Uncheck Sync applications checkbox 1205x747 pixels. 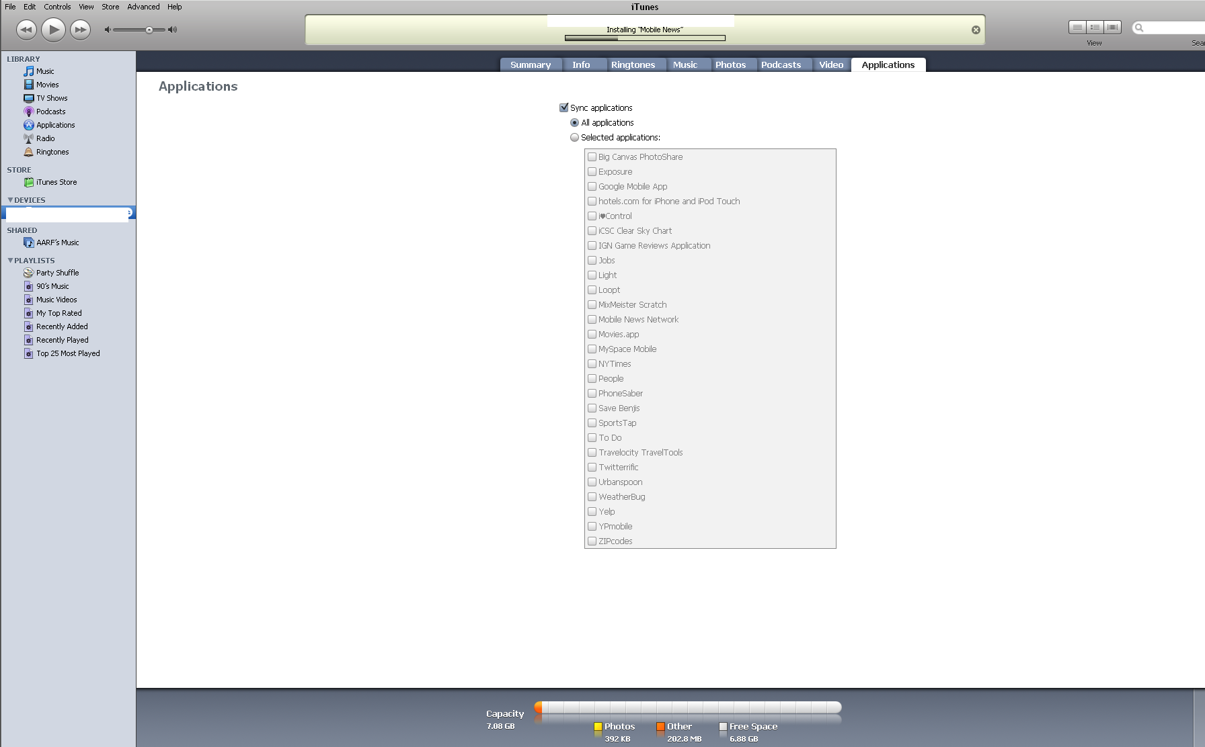click(564, 107)
